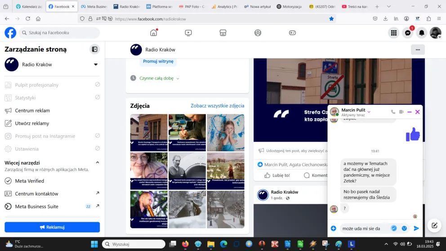This screenshot has width=446, height=251.
Task: Open the account profile picture menu
Action: 436,33
